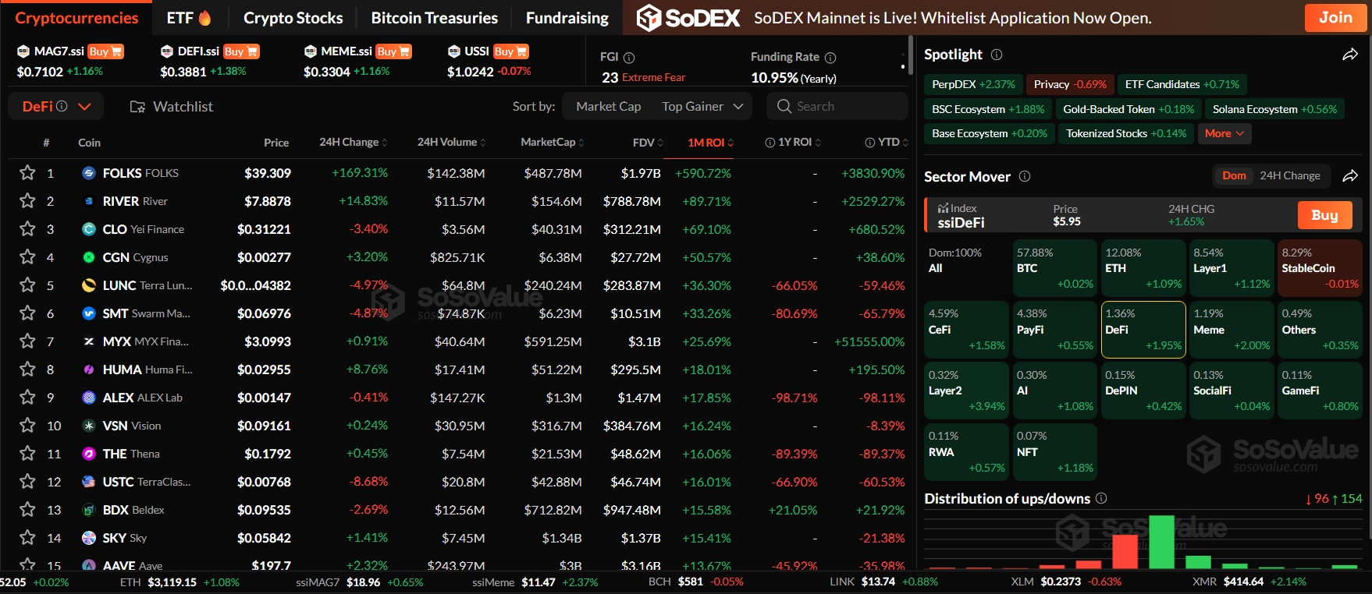Switch to the Crypto Stocks tab
Viewport: 1372px width, 594px height.
293,18
